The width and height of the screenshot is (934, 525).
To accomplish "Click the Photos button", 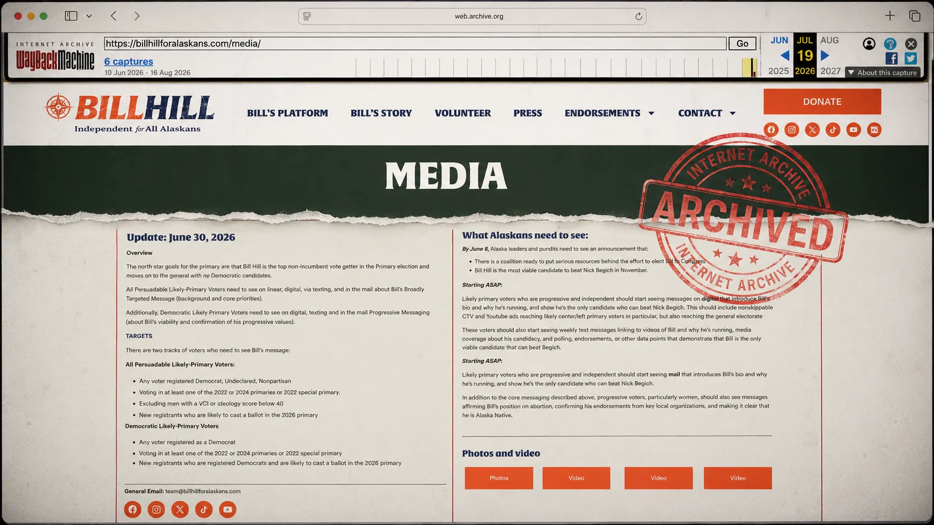I will pos(499,478).
